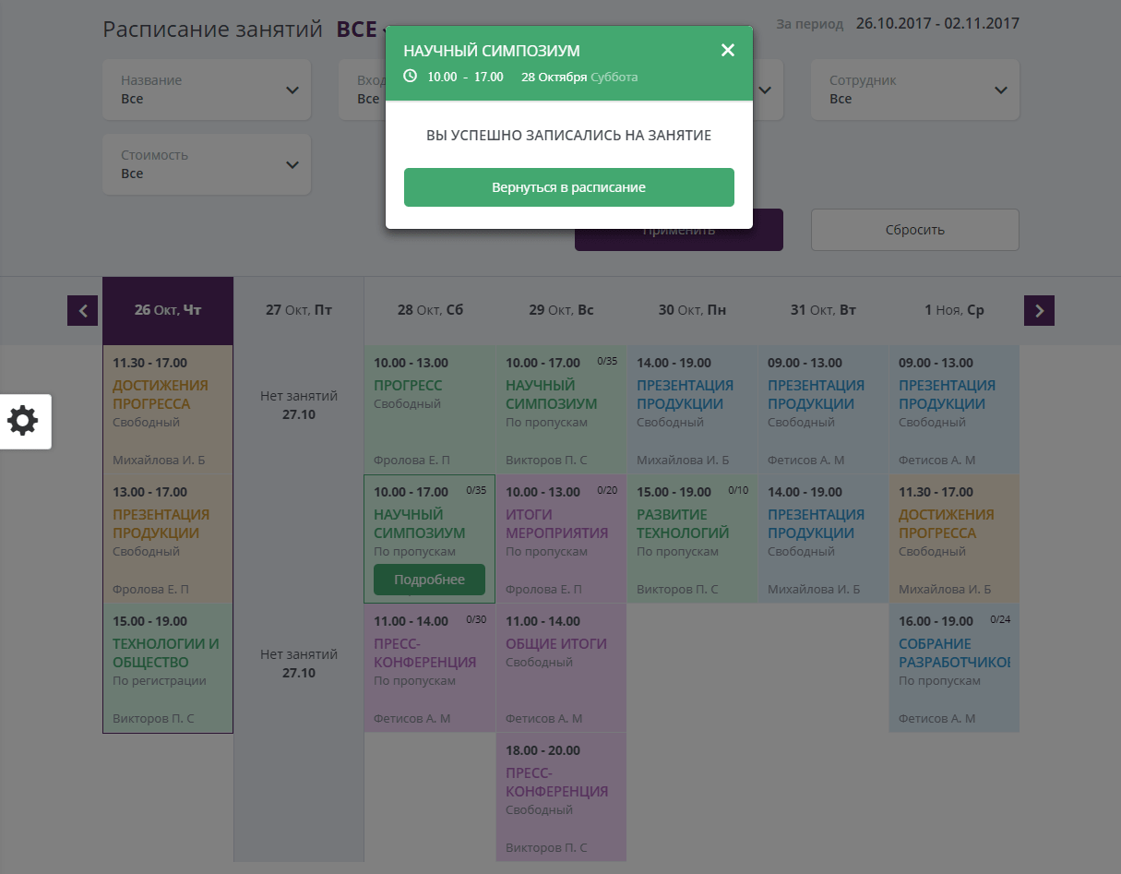Click the period date range 26.10.2017 - 02.11.2017
Image resolution: width=1121 pixels, height=874 pixels.
pos(936,23)
